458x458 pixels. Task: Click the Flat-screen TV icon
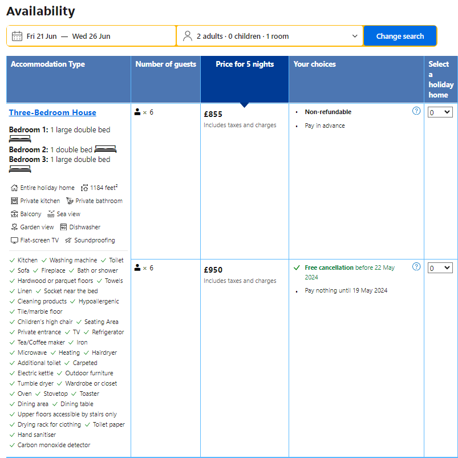[14, 240]
